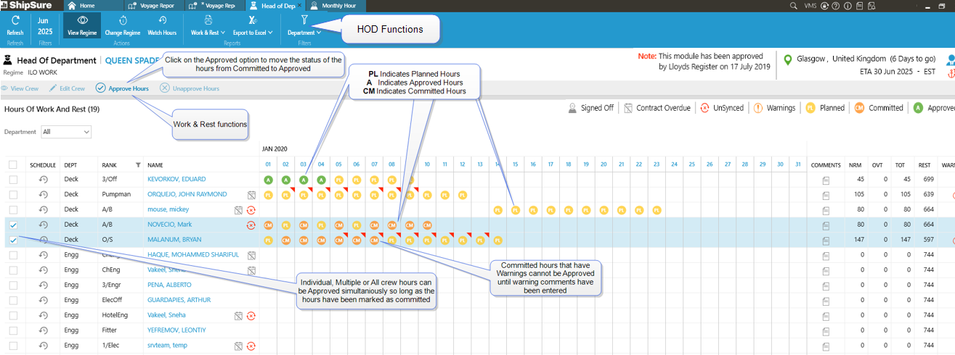Click the Approve Hours button
This screenshot has width=955, height=355.
(x=122, y=88)
